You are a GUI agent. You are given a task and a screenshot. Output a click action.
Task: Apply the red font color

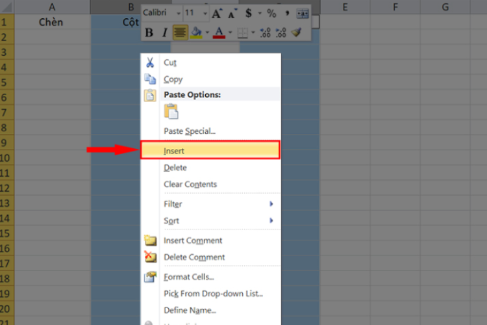[219, 32]
